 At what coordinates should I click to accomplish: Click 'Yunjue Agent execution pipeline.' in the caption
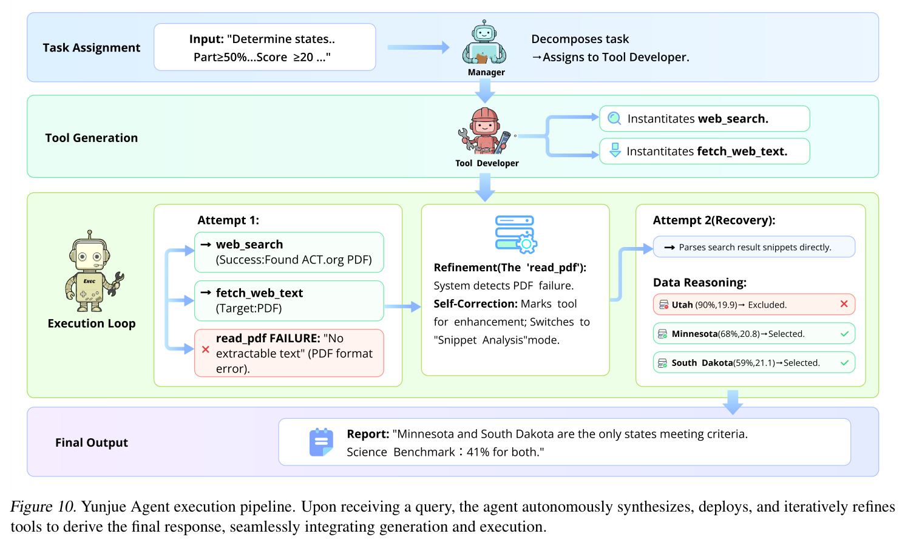189,507
